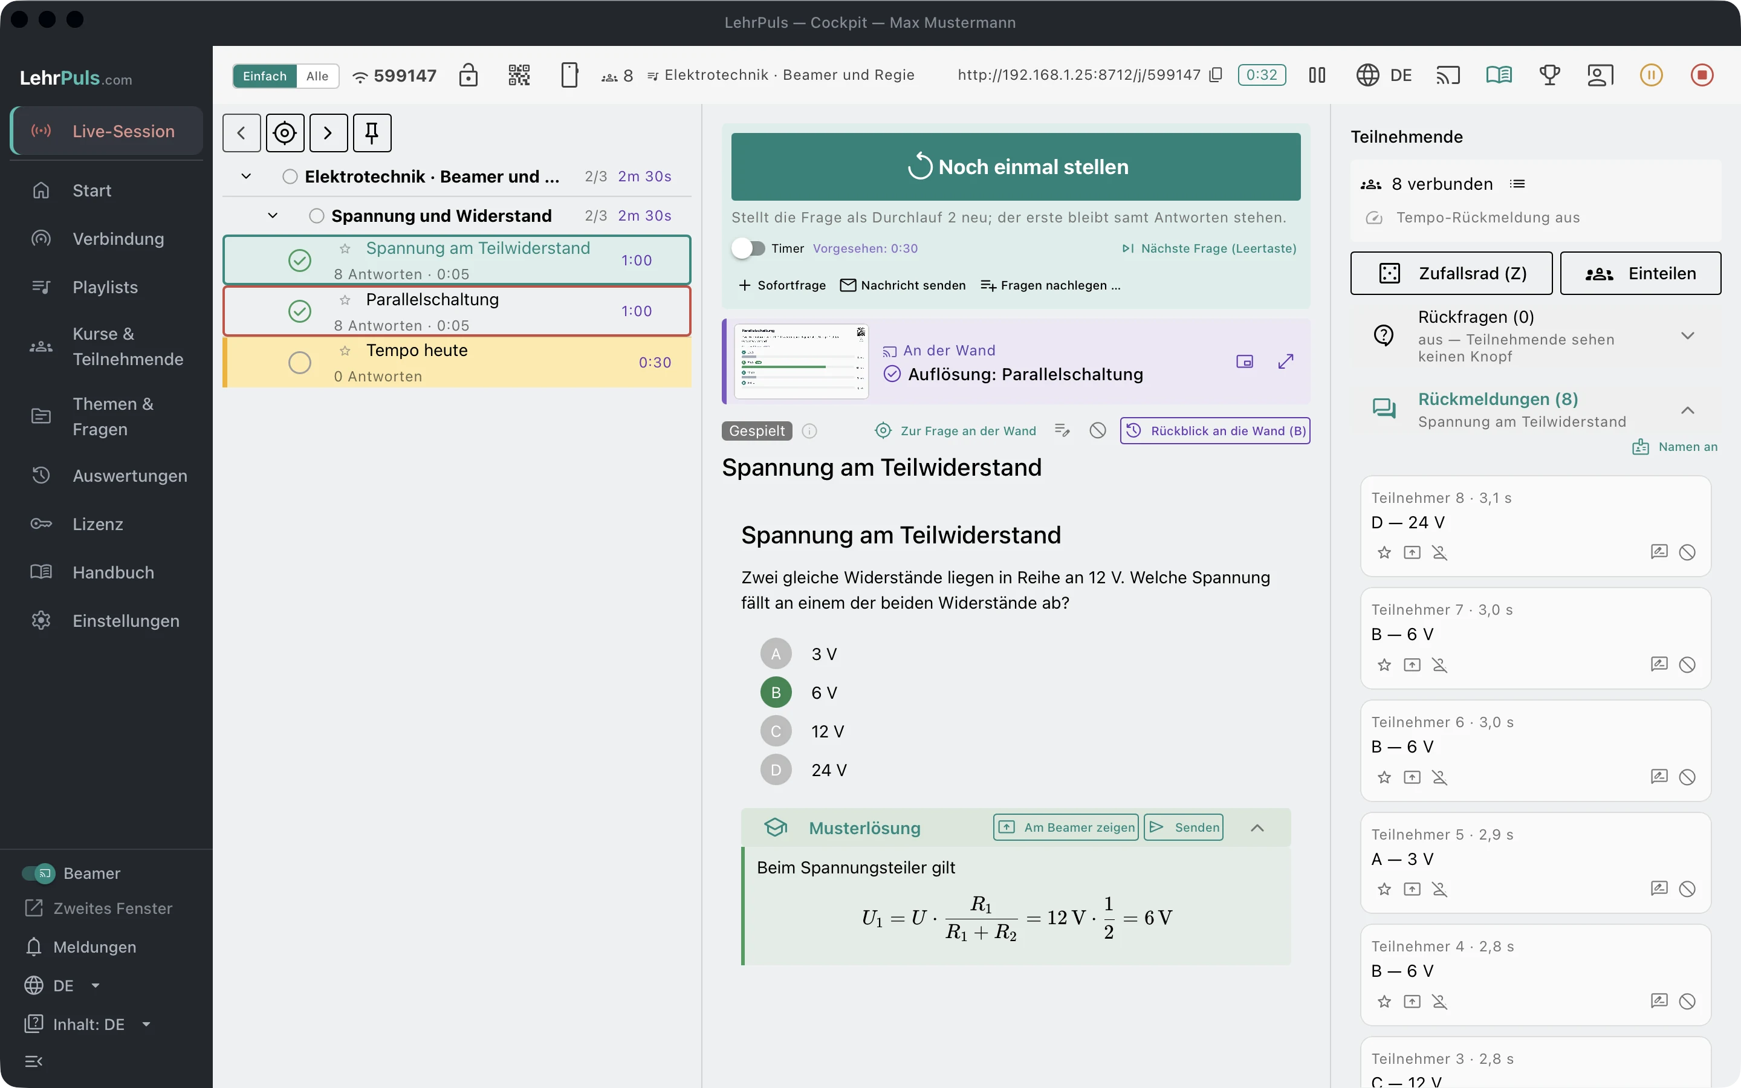Go to the next question arrow

click(x=328, y=133)
